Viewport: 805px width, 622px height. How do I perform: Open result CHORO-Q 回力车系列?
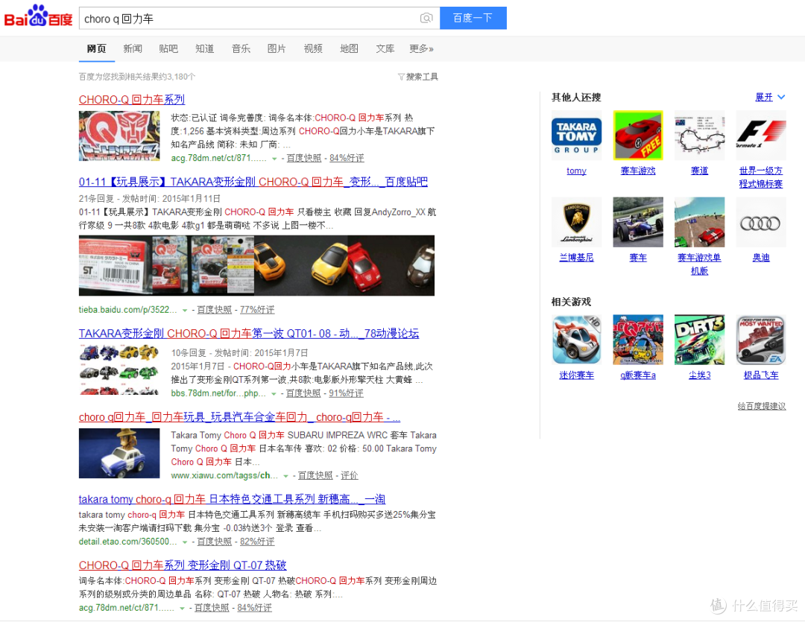coord(132,100)
